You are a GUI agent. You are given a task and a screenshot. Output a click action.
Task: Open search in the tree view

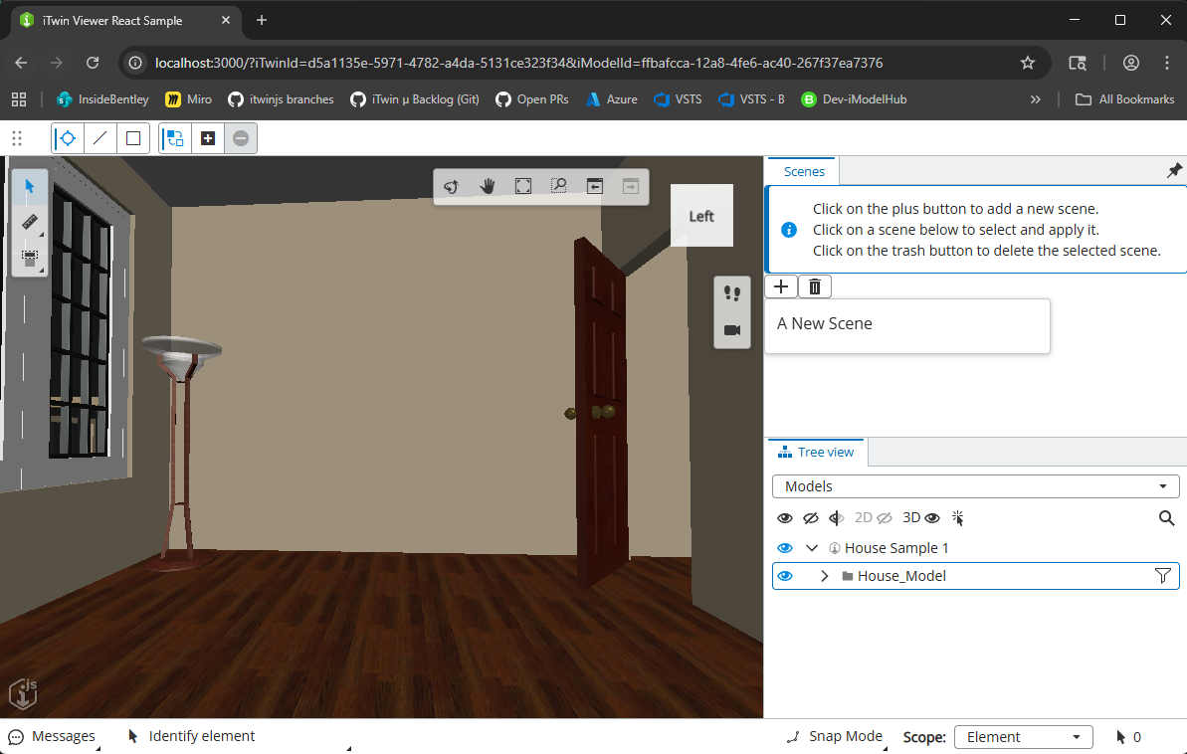click(x=1167, y=518)
